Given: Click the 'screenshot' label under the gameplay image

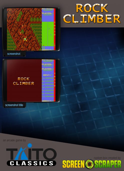Looking at the screenshot, I should coord(14,54).
